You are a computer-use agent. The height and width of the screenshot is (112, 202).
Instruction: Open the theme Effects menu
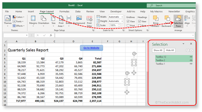click(19, 26)
